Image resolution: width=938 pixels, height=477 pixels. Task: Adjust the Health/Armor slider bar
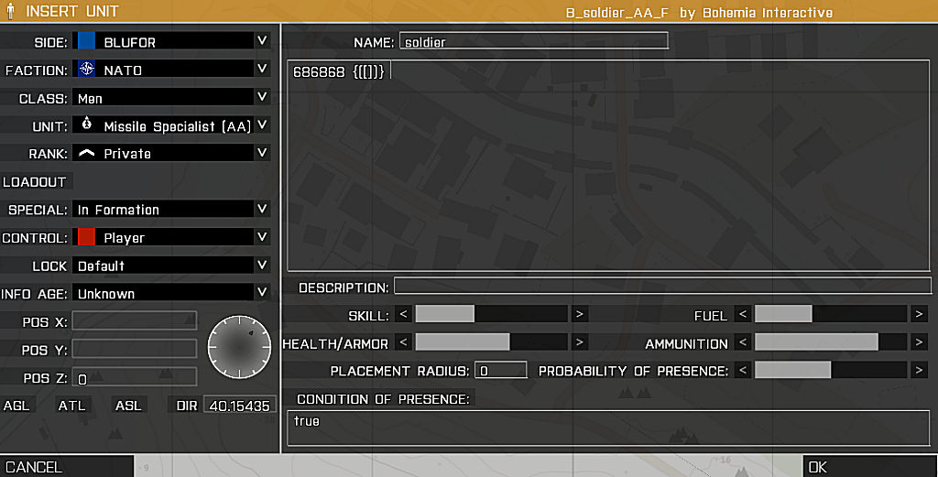click(491, 341)
